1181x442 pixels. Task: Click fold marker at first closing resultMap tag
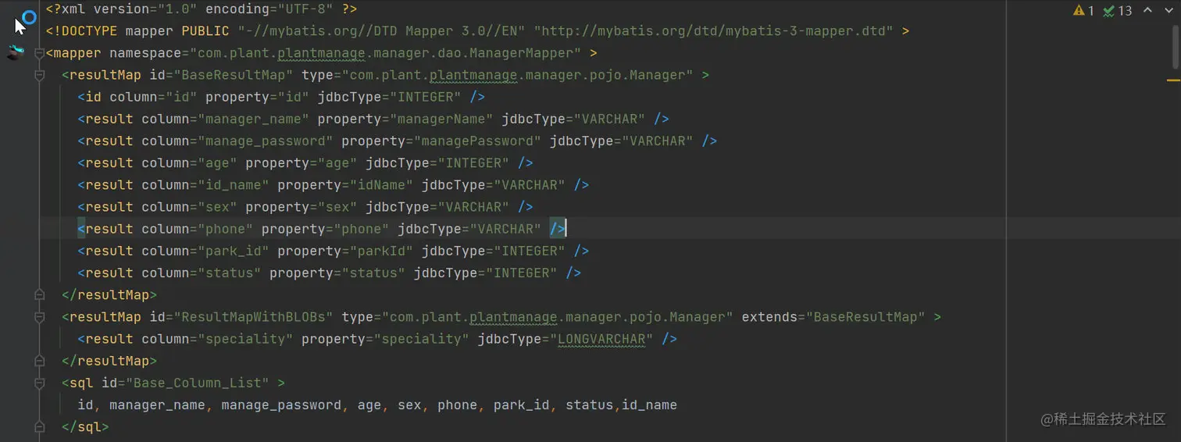point(39,295)
